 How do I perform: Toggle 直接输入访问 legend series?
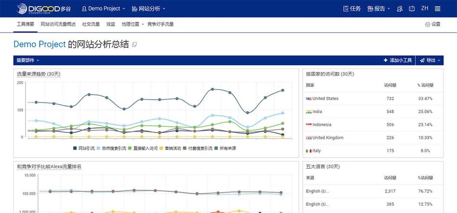(x=143, y=148)
